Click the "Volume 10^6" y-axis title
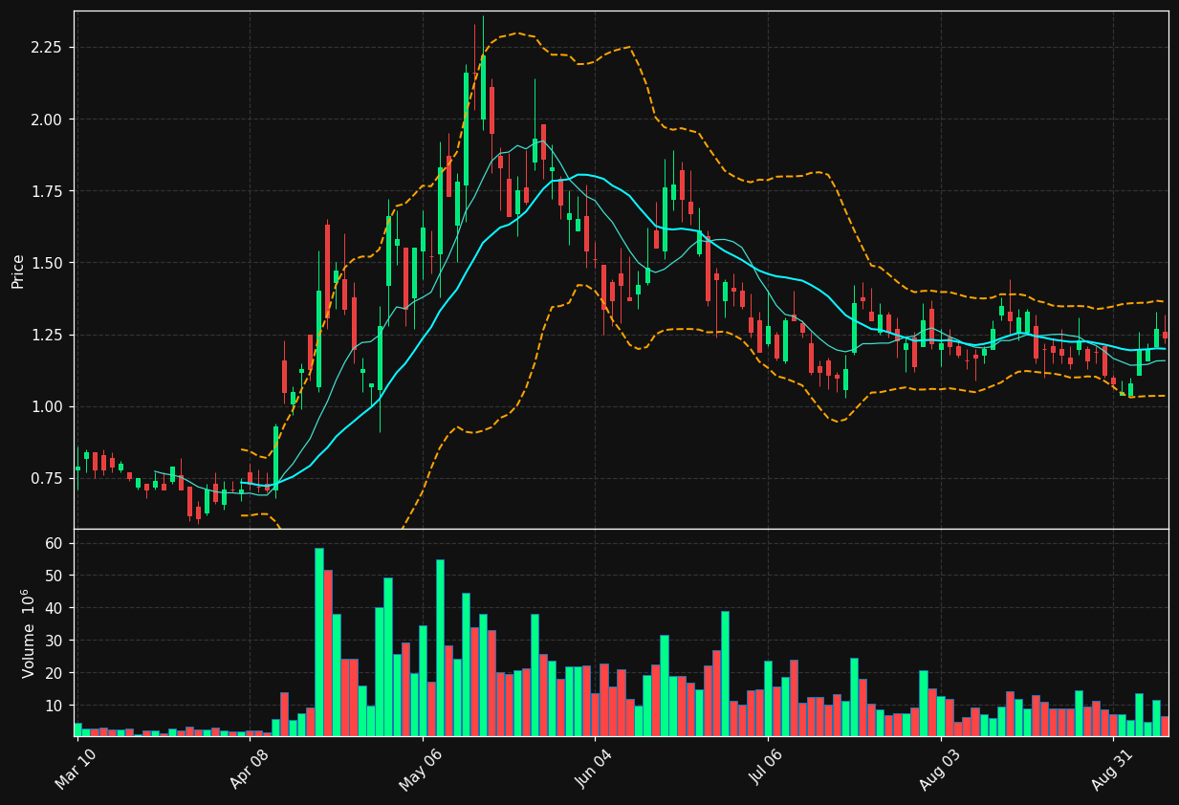The width and height of the screenshot is (1179, 805). 27,633
